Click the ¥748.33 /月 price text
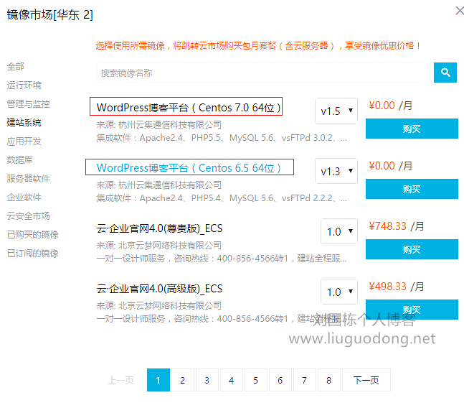The height and width of the screenshot is (413, 464). click(x=397, y=226)
